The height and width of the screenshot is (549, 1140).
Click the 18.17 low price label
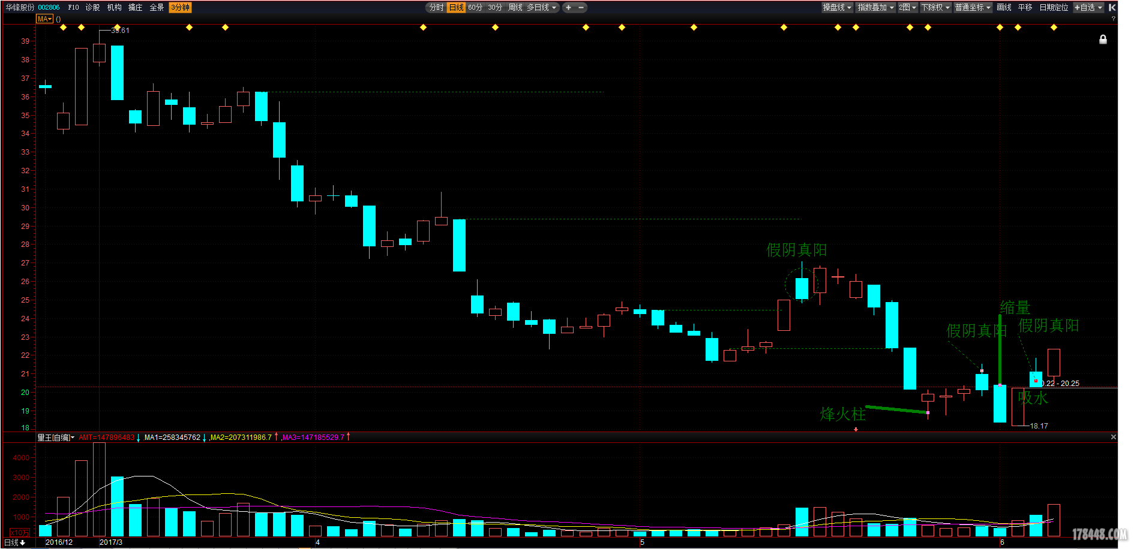pos(1039,426)
